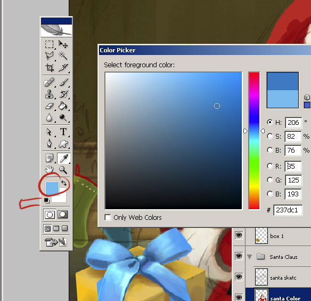
Task: Swap foreground and background colors
Action: (x=64, y=183)
